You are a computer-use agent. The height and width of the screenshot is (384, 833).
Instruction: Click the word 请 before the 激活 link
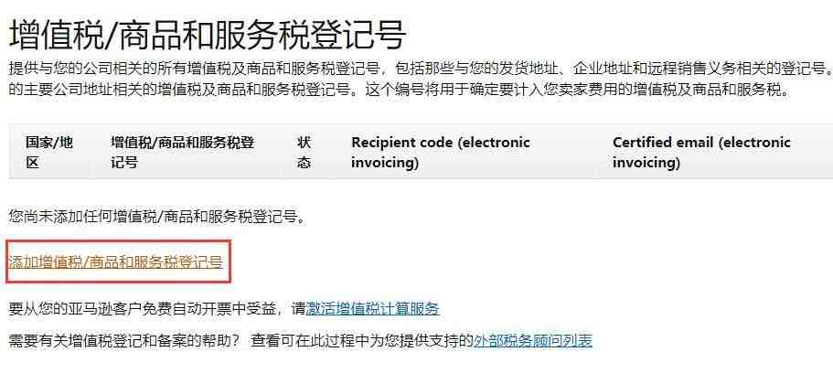(x=299, y=309)
